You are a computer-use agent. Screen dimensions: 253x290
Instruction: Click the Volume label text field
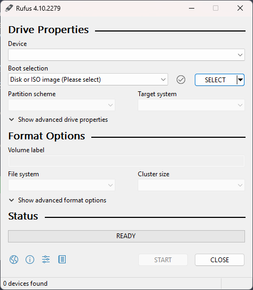click(x=127, y=161)
